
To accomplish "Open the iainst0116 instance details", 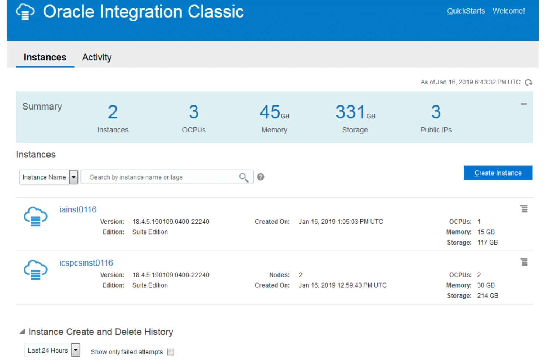I will pos(78,209).
